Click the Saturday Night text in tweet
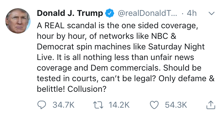 click(x=176, y=47)
